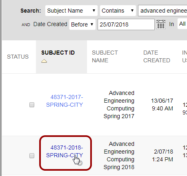
Task: Sort by the STATUS column header
Action: coord(18,57)
